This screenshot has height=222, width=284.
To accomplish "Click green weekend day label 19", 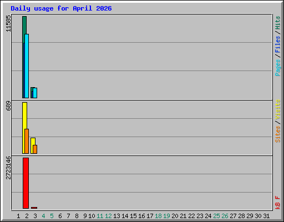I will pyautogui.click(x=166, y=216).
